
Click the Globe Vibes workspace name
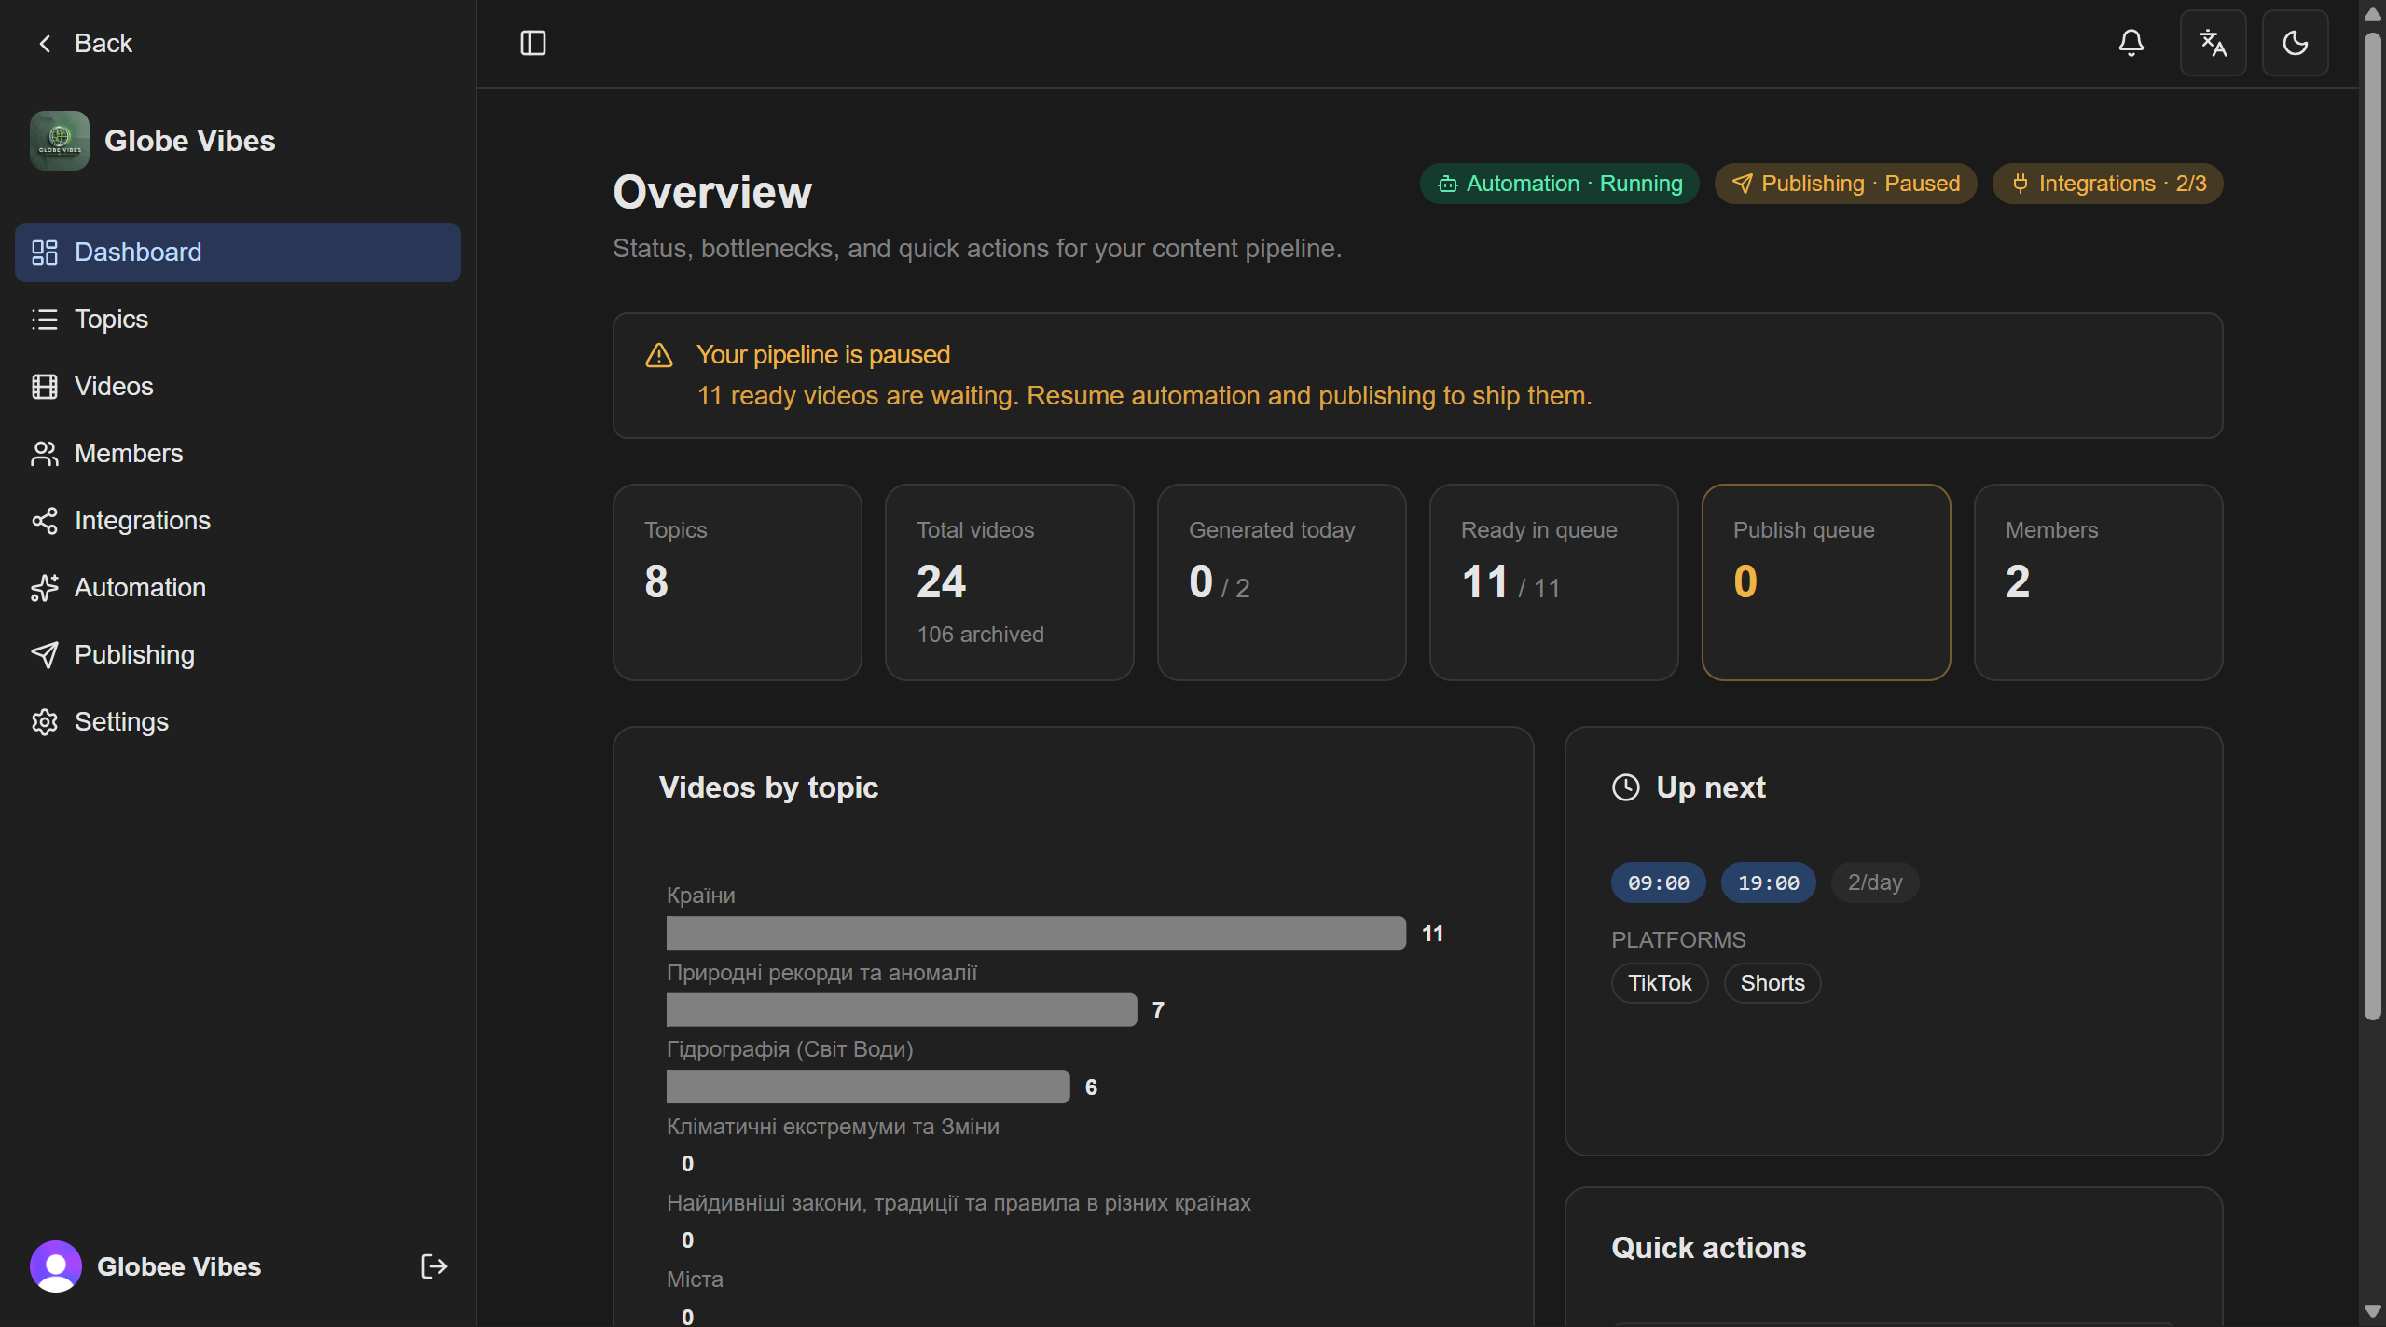[189, 141]
